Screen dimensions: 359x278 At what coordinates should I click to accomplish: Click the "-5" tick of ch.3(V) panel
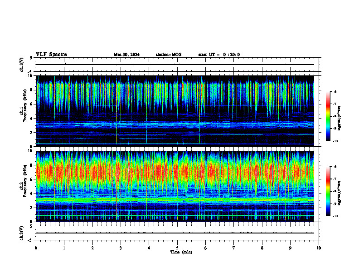tap(30, 240)
